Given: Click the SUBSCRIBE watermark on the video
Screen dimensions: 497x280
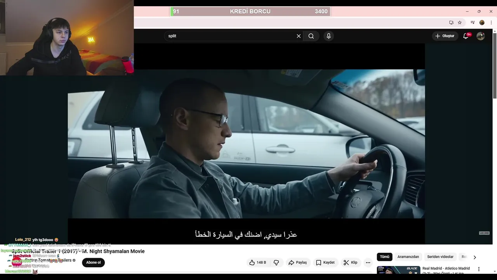Looking at the screenshot, I should 484,233.
